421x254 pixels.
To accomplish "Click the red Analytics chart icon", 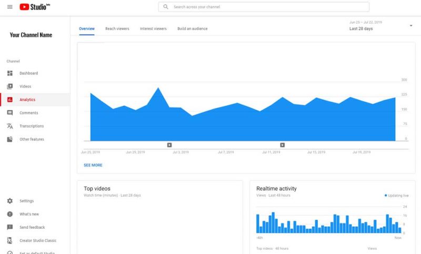I will click(10, 100).
